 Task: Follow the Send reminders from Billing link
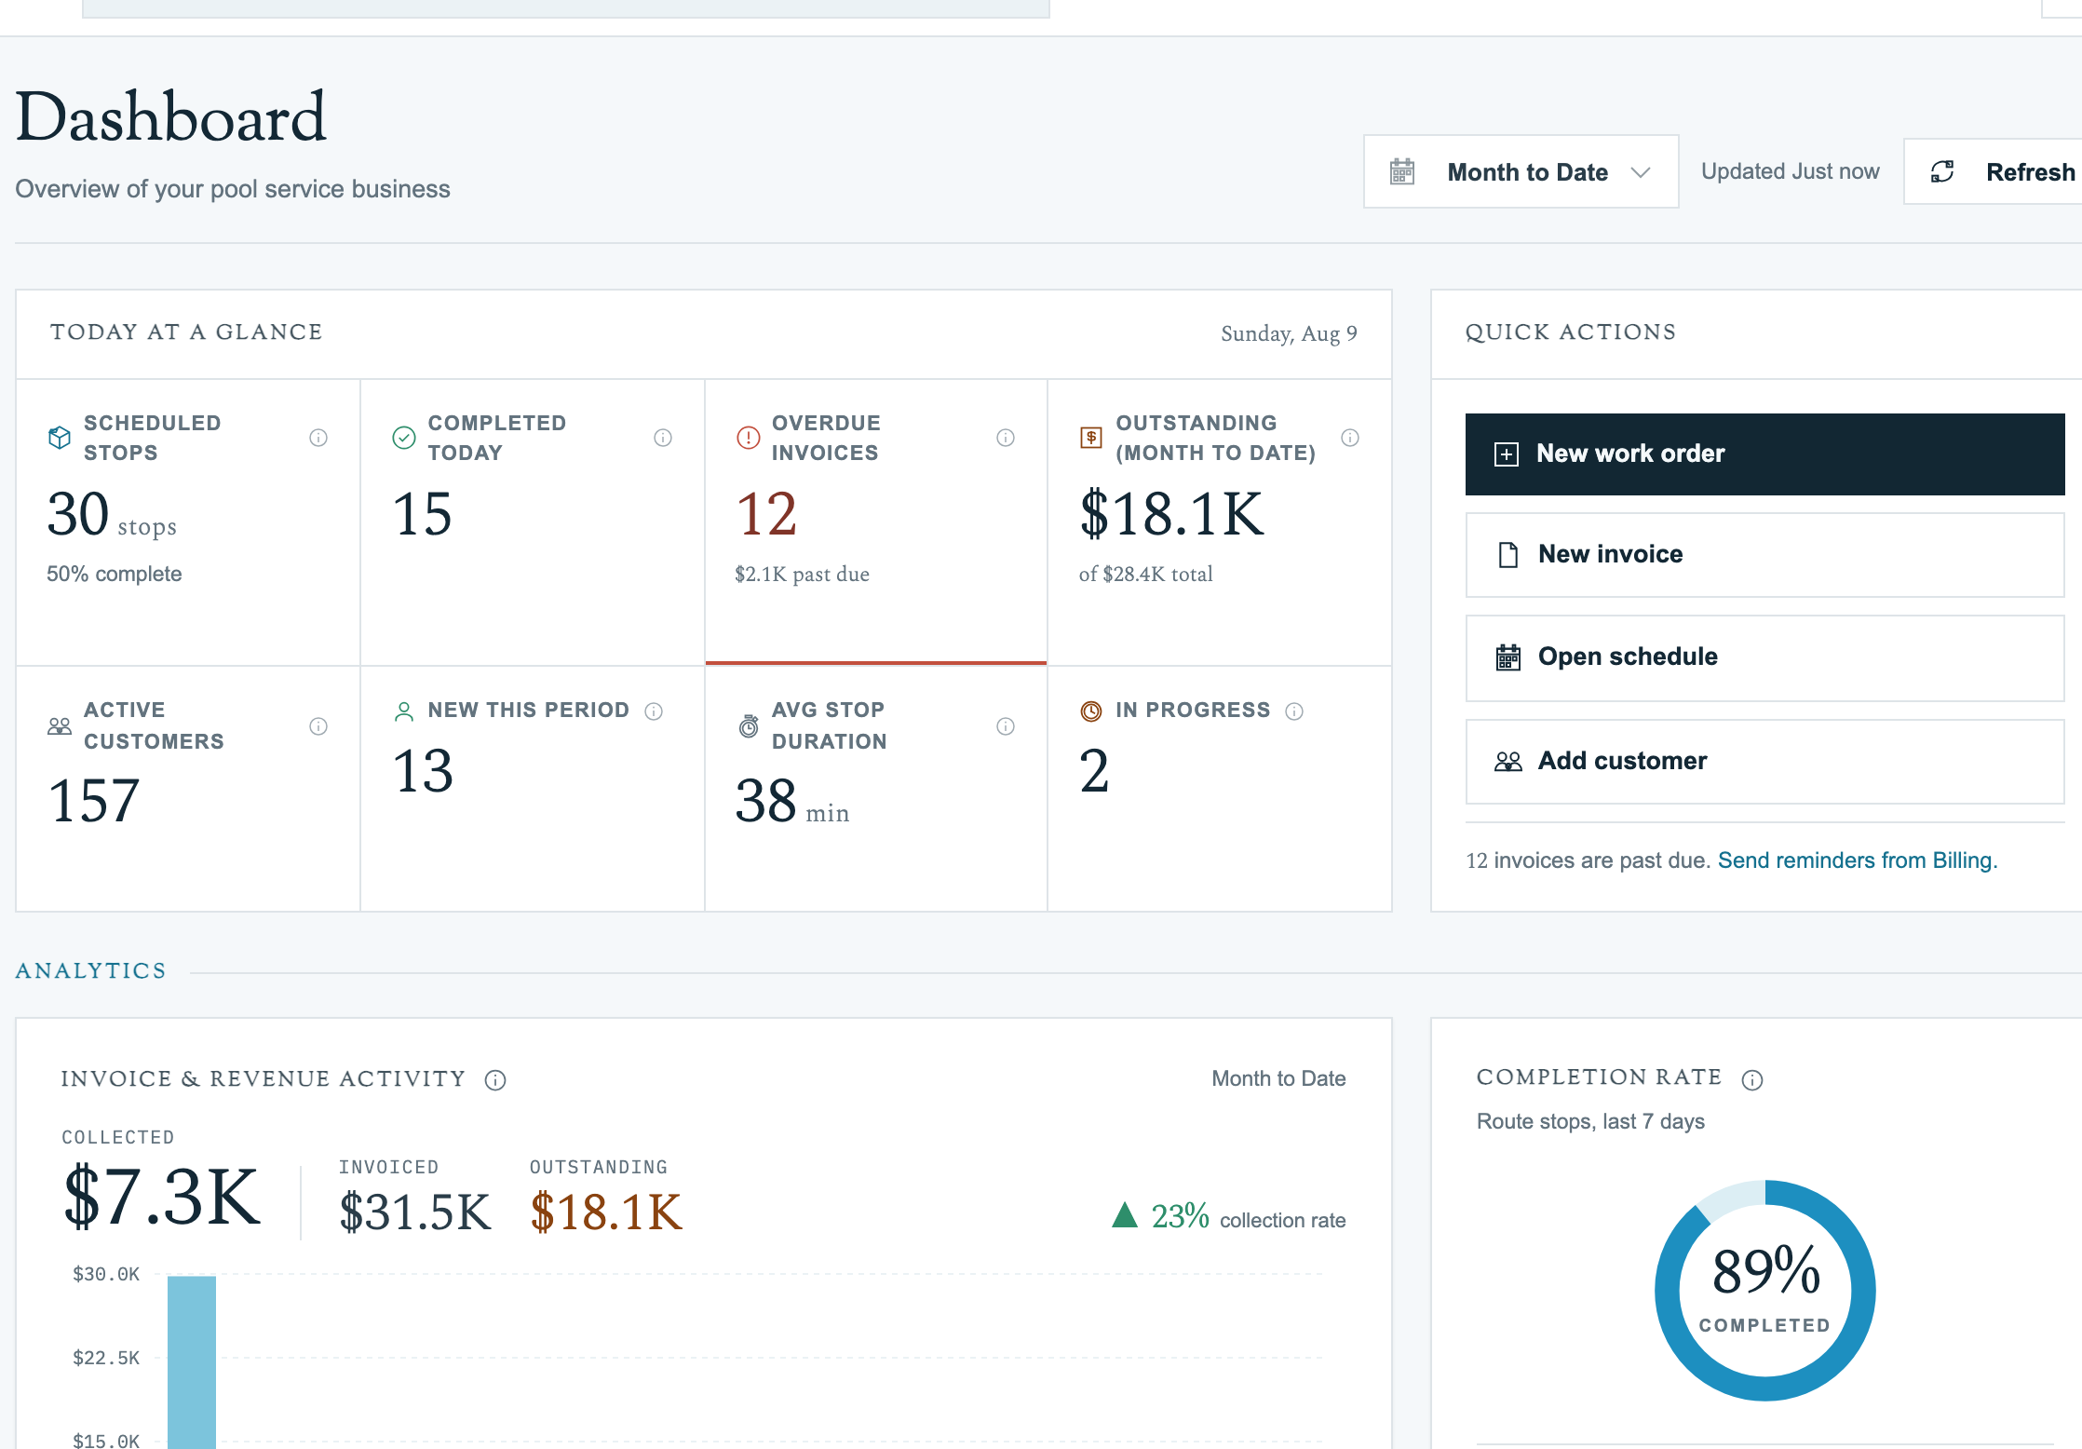pyautogui.click(x=1858, y=860)
